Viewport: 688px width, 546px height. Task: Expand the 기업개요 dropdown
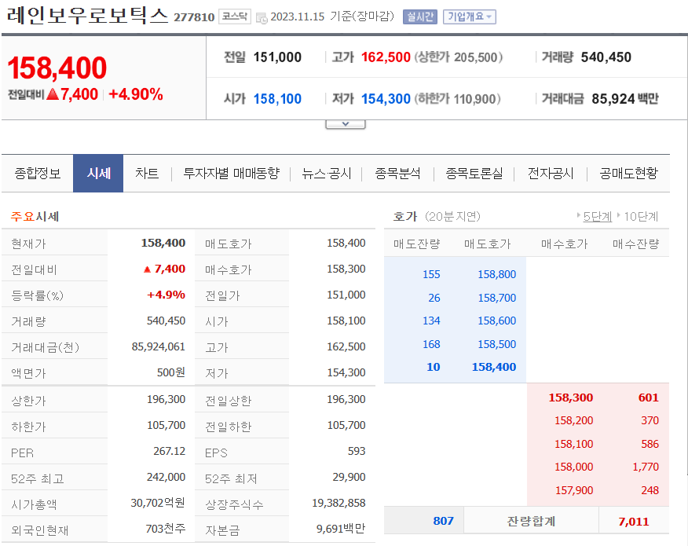(470, 14)
